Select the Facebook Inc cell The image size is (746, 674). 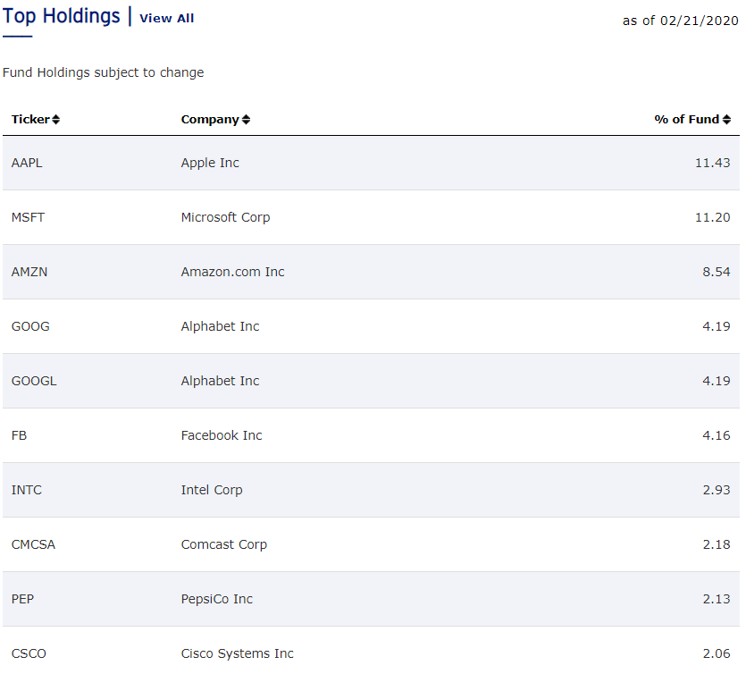(x=222, y=435)
